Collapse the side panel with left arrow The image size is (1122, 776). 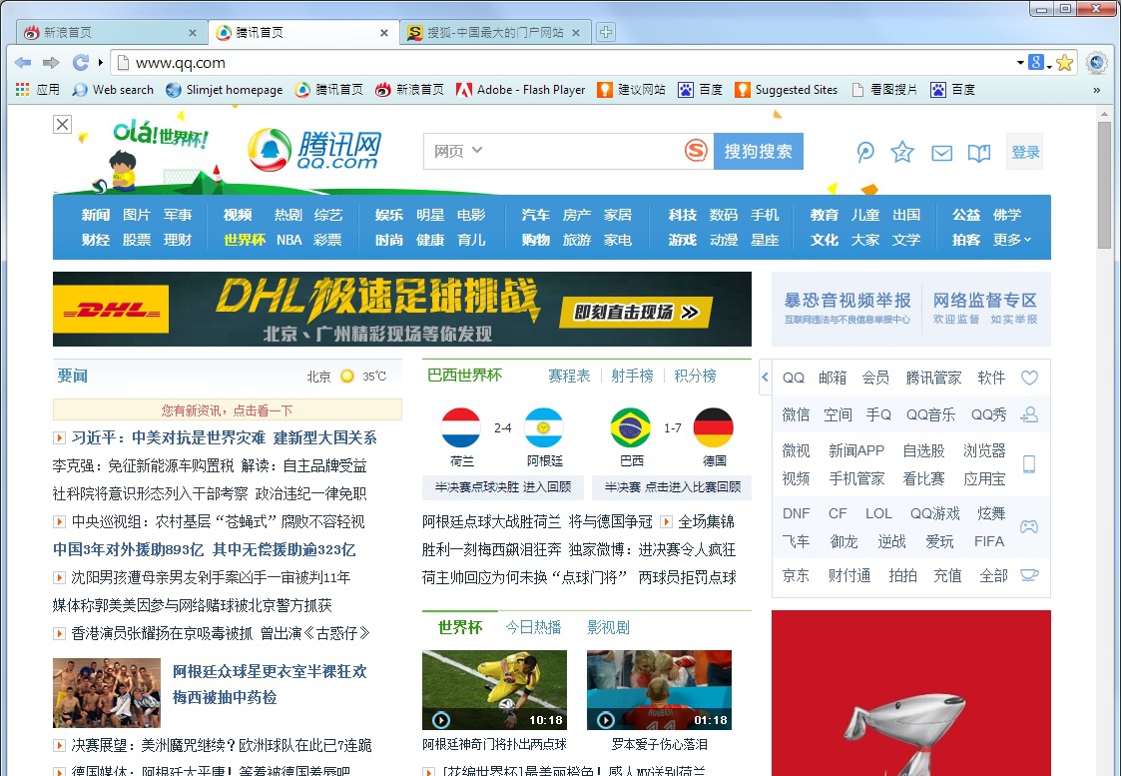click(765, 377)
